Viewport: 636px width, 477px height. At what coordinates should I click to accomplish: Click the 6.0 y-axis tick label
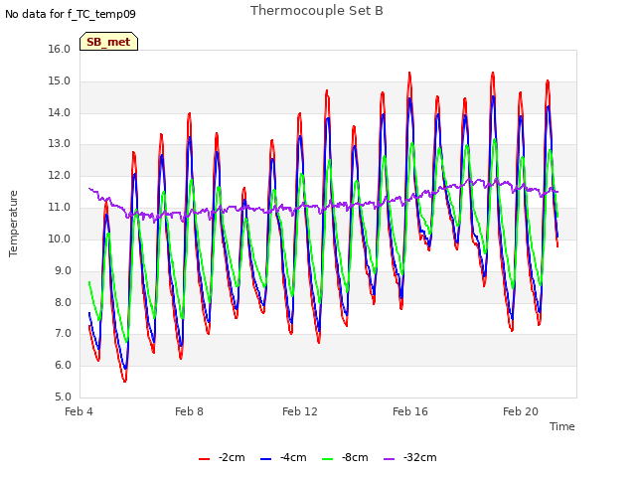[63, 365]
